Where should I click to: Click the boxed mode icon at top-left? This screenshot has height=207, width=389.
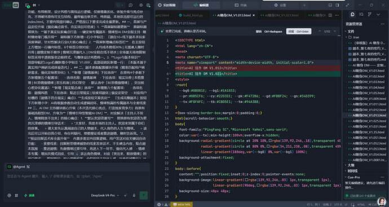tap(16, 5)
